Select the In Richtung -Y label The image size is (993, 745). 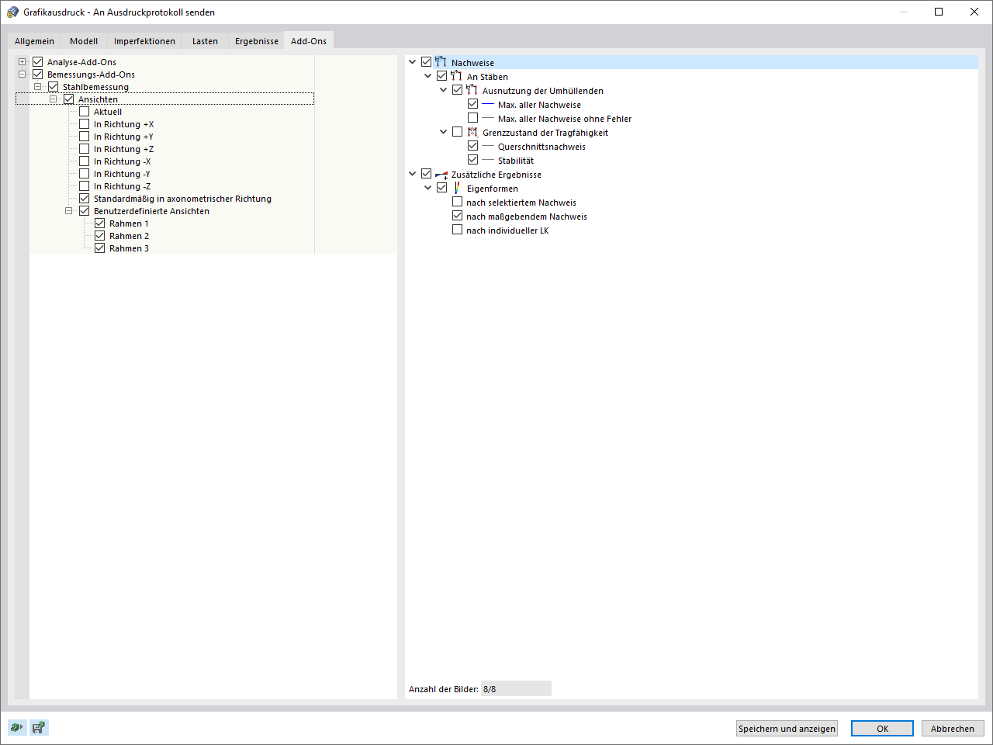coord(122,174)
